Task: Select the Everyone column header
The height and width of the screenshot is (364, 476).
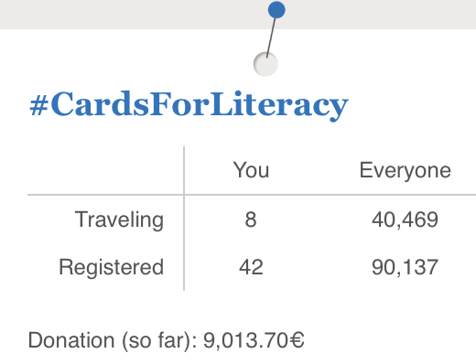Action: pos(406,171)
